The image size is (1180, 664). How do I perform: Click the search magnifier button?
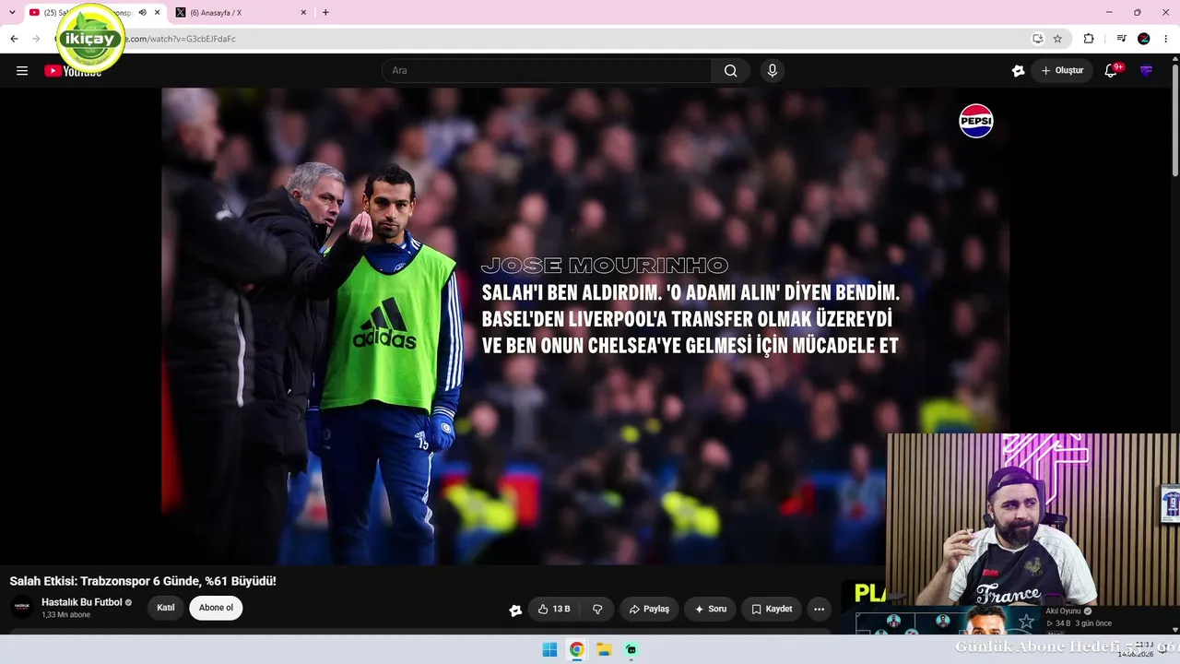click(x=730, y=71)
